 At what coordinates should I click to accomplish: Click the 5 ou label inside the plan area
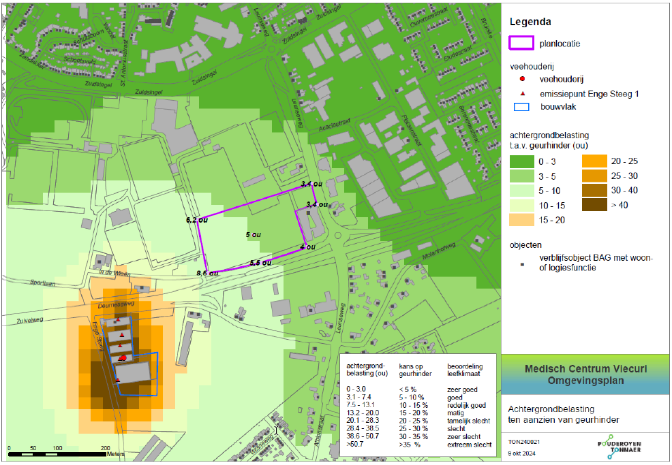click(x=253, y=234)
